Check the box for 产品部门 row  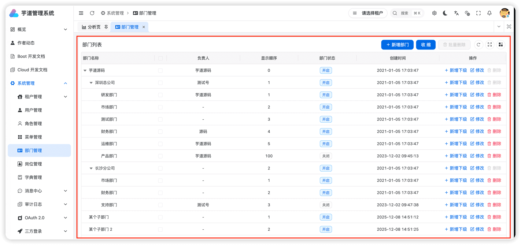(x=161, y=156)
